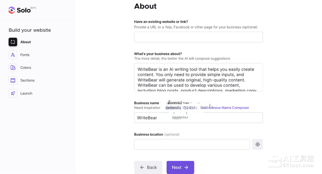Click the Sections layout icon
This screenshot has width=322, height=174.
pos(13,81)
